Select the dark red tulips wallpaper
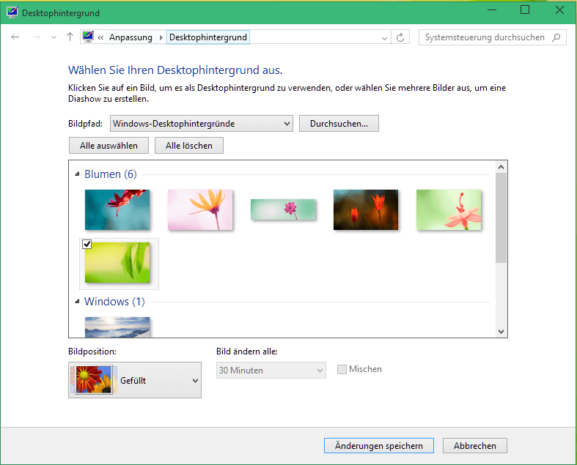Viewport: 577px width, 465px height. tap(366, 210)
